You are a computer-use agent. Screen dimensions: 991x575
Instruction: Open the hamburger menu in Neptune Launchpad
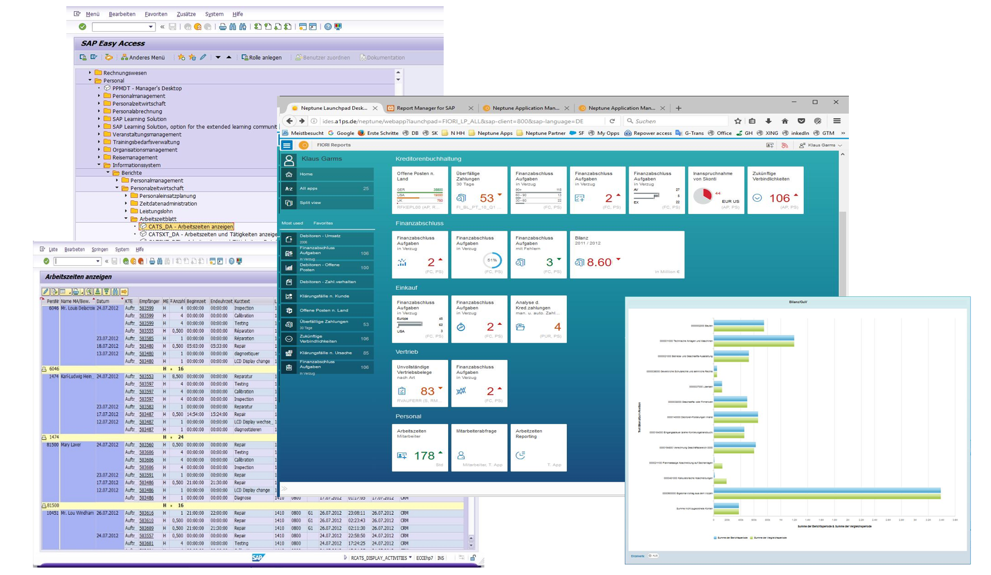[x=287, y=145]
